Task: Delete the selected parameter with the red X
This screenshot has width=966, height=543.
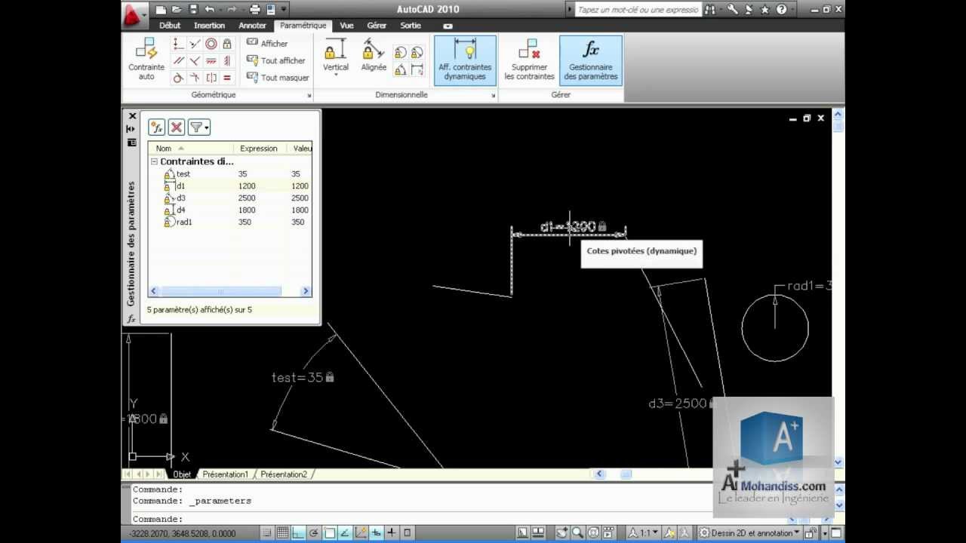Action: click(x=176, y=127)
